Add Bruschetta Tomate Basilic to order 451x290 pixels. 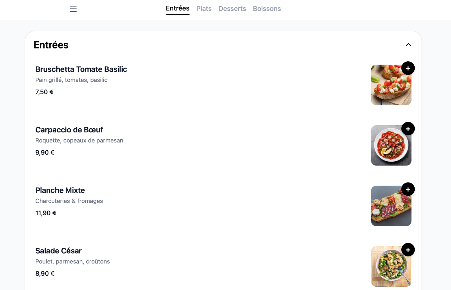coord(408,68)
